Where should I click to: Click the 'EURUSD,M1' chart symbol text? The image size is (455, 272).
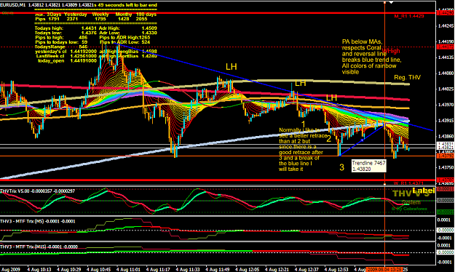[13, 5]
